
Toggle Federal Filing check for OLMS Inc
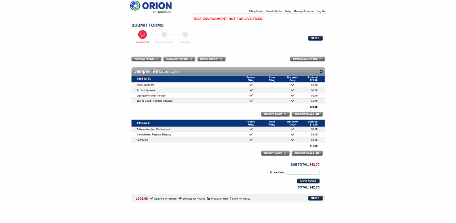(251, 140)
